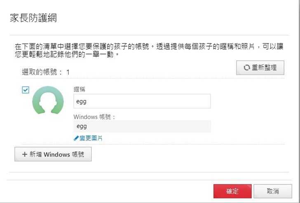
Task: Click the Windows 帳號： label text
Action: tap(94, 117)
